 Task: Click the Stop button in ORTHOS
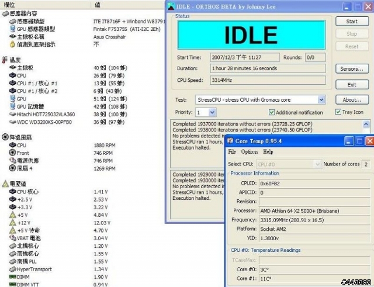[x=352, y=34]
